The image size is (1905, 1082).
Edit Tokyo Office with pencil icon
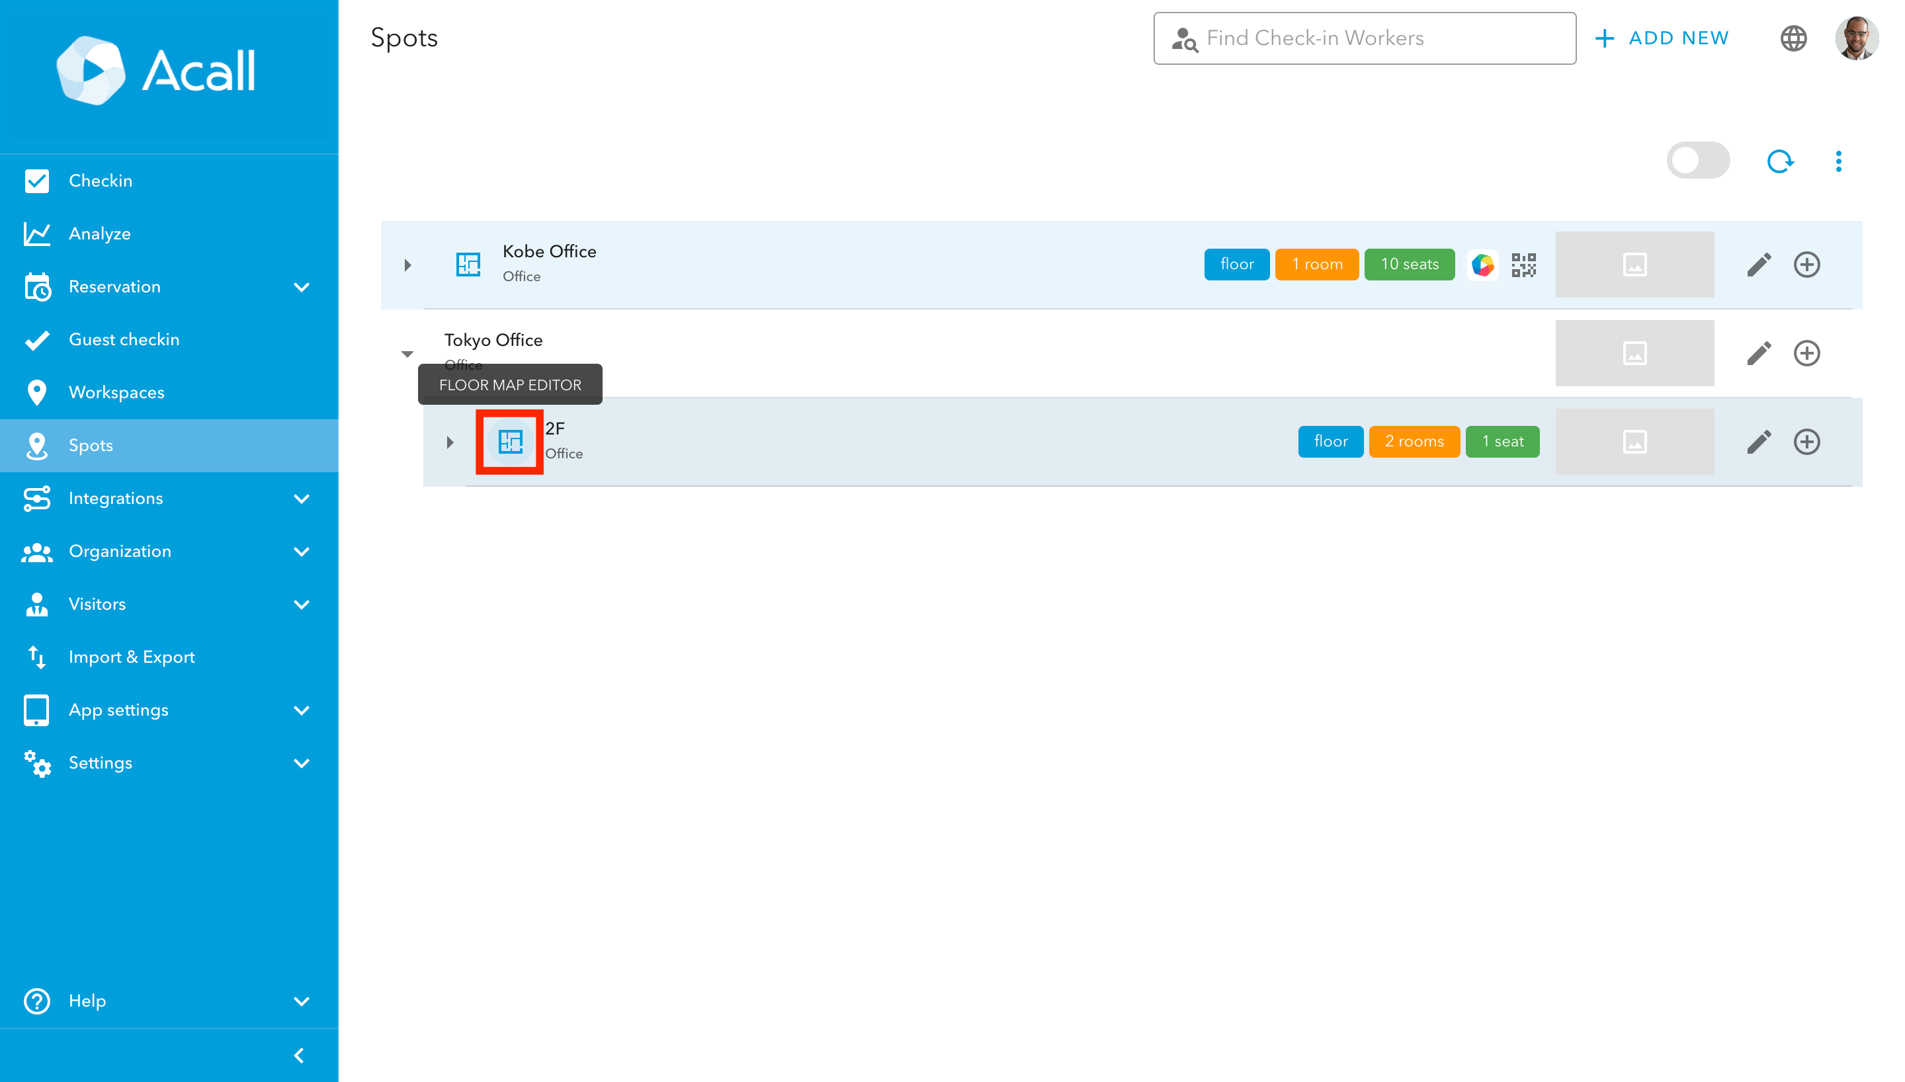click(1758, 353)
